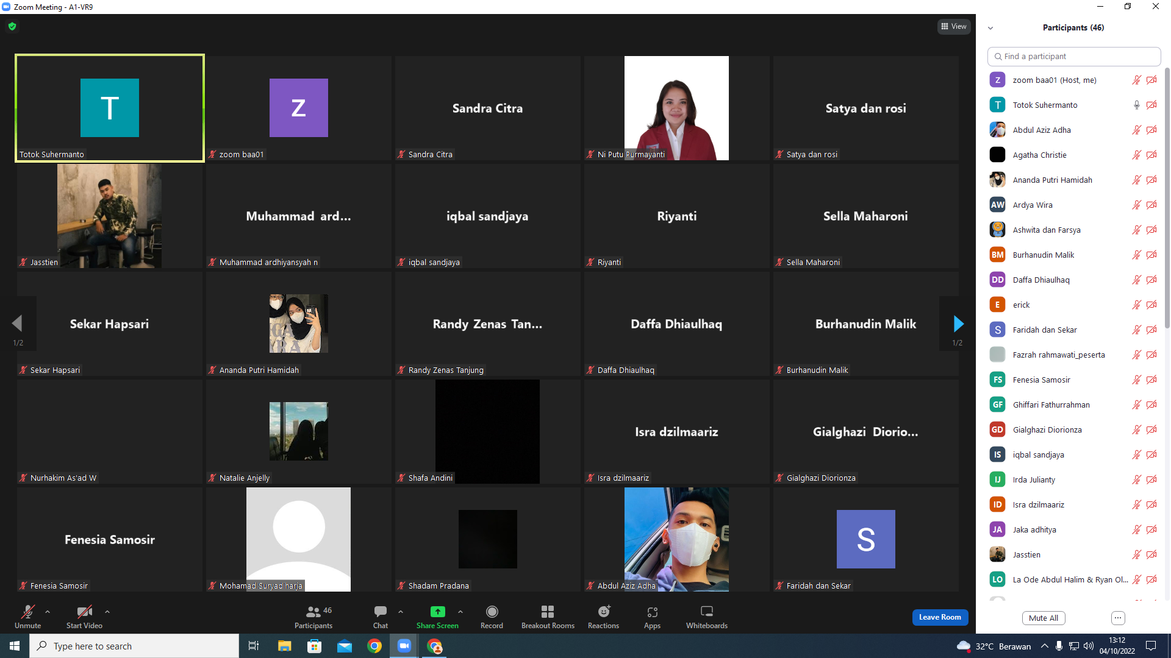Screen dimensions: 1171x658
Task: Toggle erick's muted microphone icon
Action: click(1137, 305)
